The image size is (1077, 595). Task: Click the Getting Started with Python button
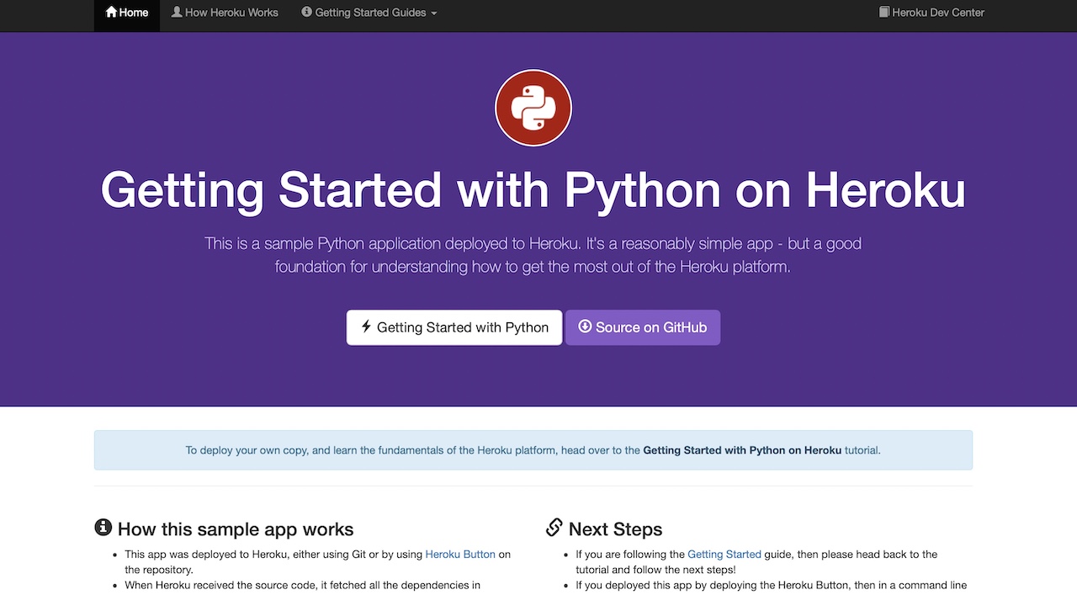pos(454,327)
